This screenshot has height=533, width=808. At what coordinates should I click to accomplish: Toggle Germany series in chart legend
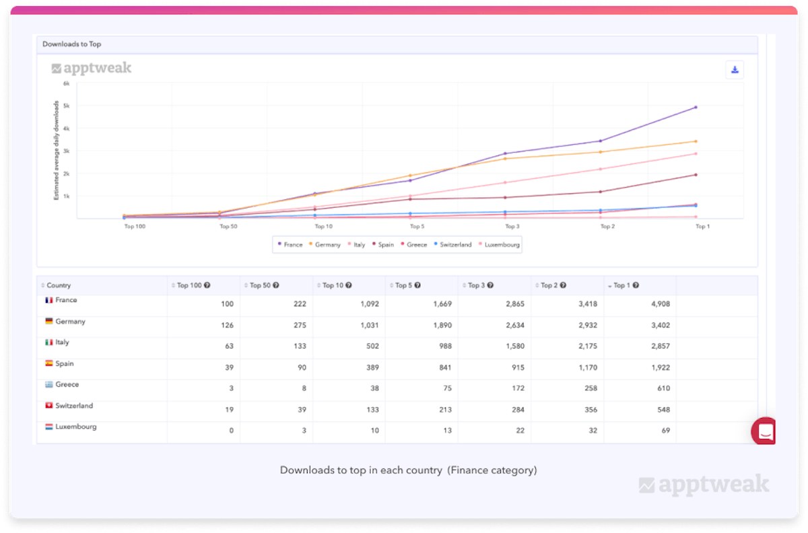325,245
